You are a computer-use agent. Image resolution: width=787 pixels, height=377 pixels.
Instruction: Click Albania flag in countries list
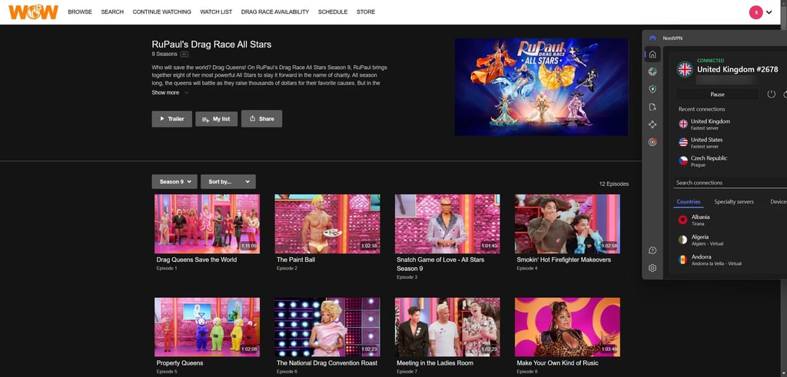pyautogui.click(x=682, y=220)
